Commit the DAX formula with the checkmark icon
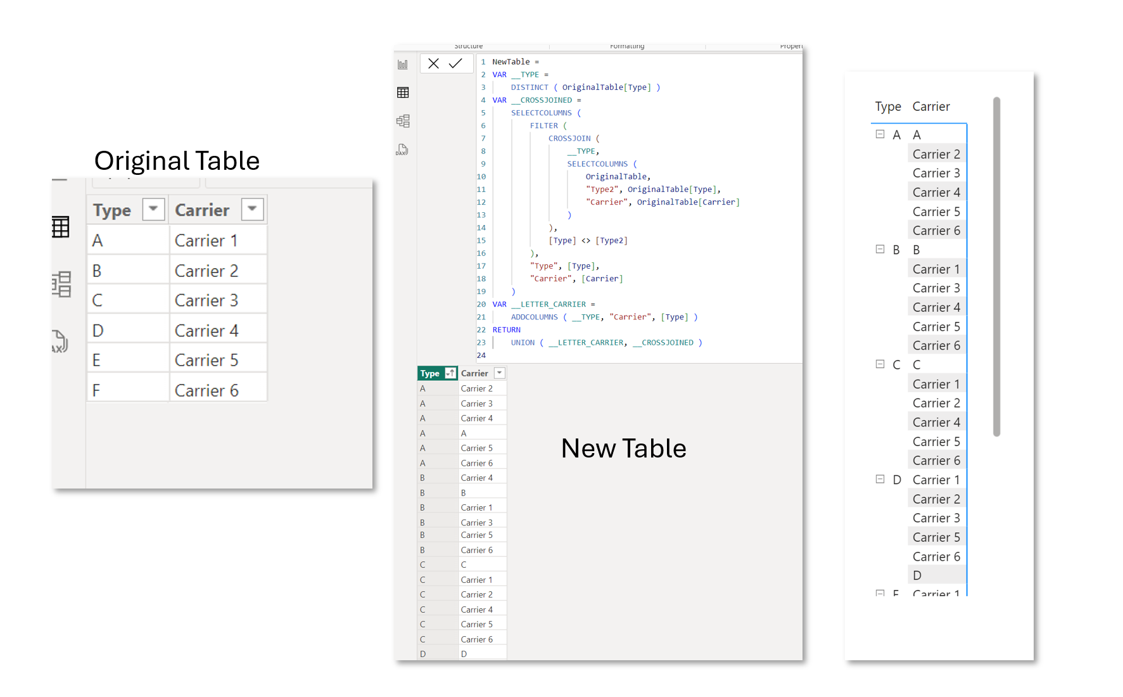This screenshot has width=1123, height=697. pos(455,63)
